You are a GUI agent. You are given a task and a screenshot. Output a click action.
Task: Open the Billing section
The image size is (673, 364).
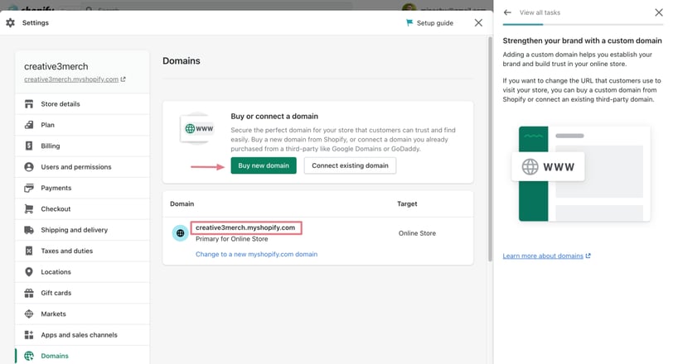pyautogui.click(x=82, y=146)
